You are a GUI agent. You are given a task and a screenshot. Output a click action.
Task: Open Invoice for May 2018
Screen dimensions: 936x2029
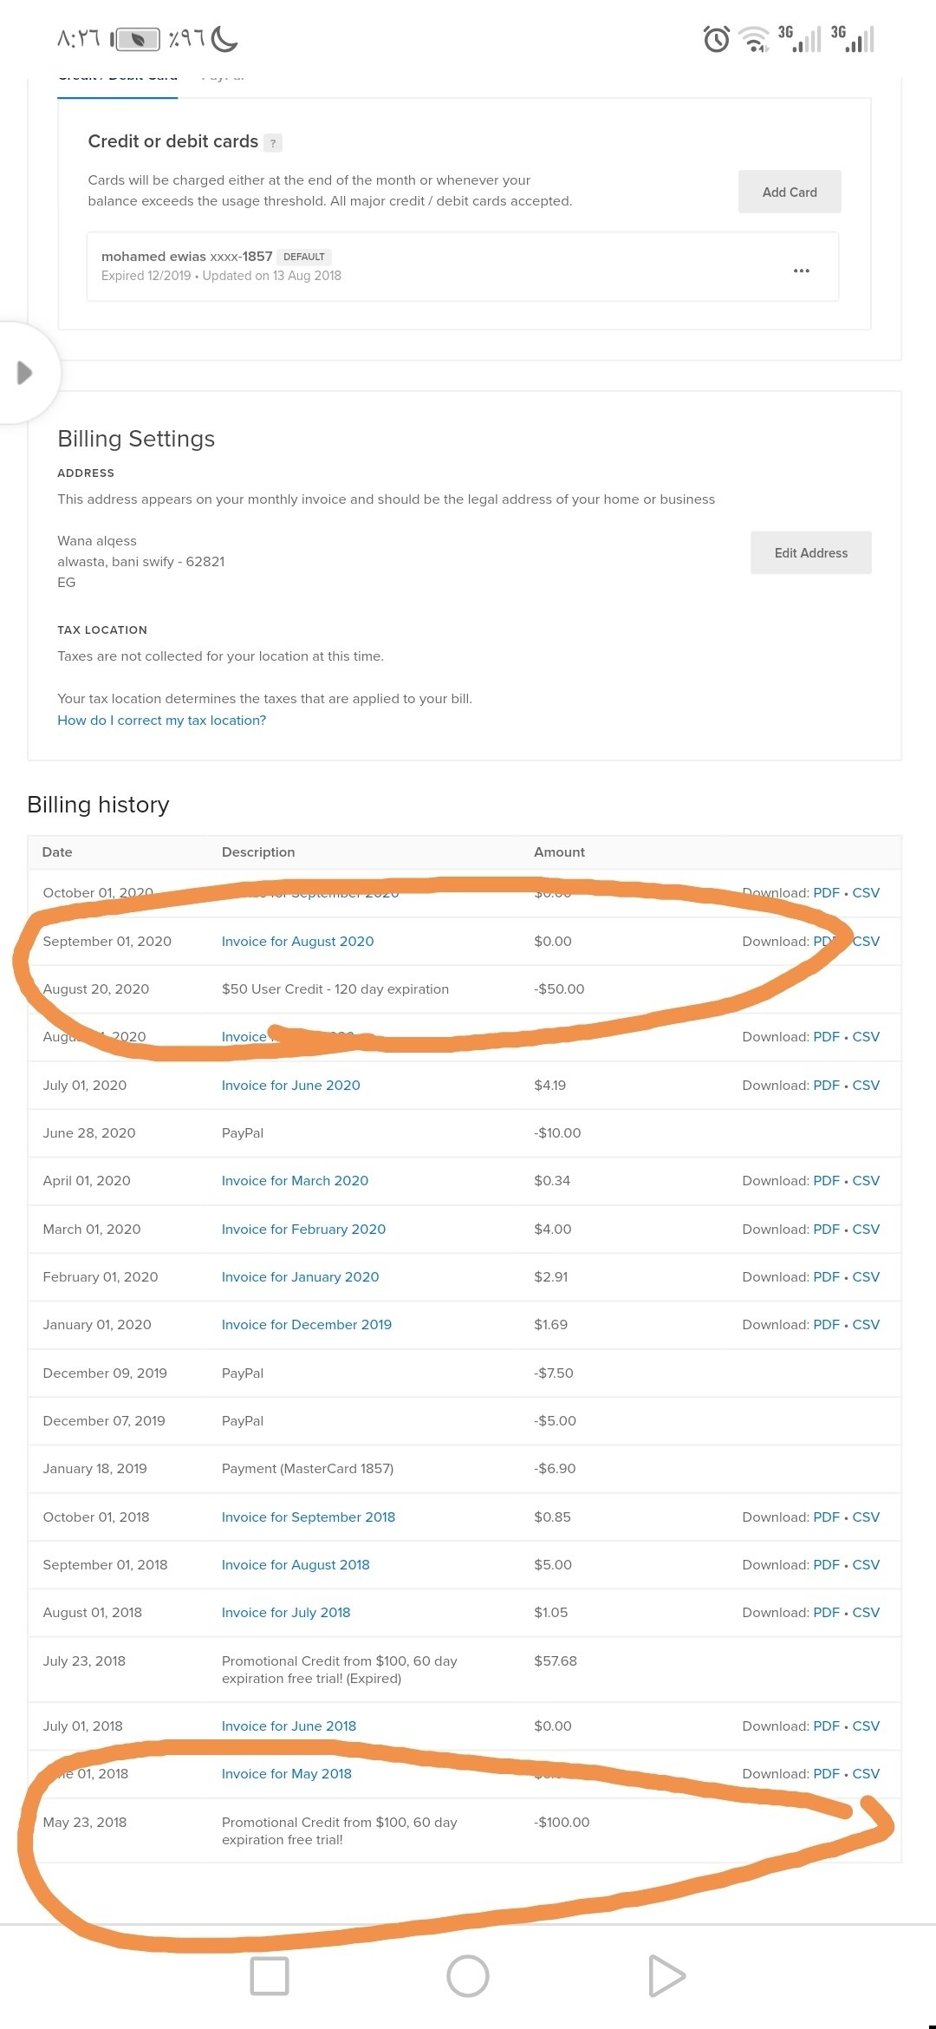(x=286, y=1773)
